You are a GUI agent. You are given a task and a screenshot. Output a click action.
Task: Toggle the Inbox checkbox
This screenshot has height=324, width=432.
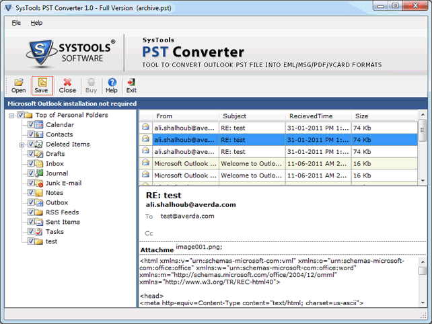click(31, 163)
